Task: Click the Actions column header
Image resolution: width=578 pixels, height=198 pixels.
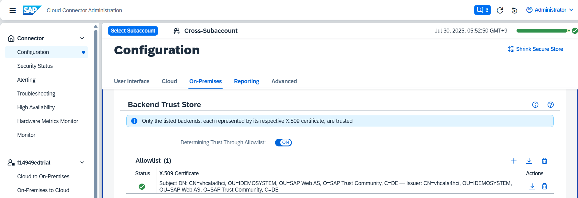Action: (x=535, y=173)
